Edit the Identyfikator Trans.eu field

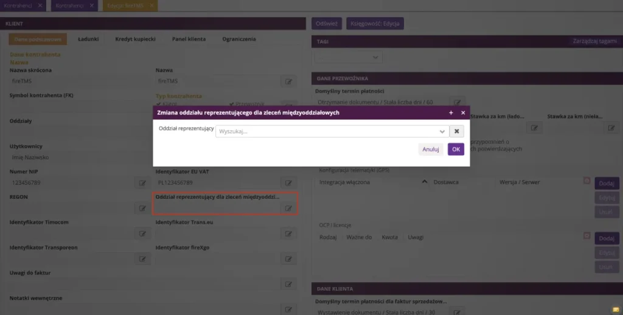(288, 234)
